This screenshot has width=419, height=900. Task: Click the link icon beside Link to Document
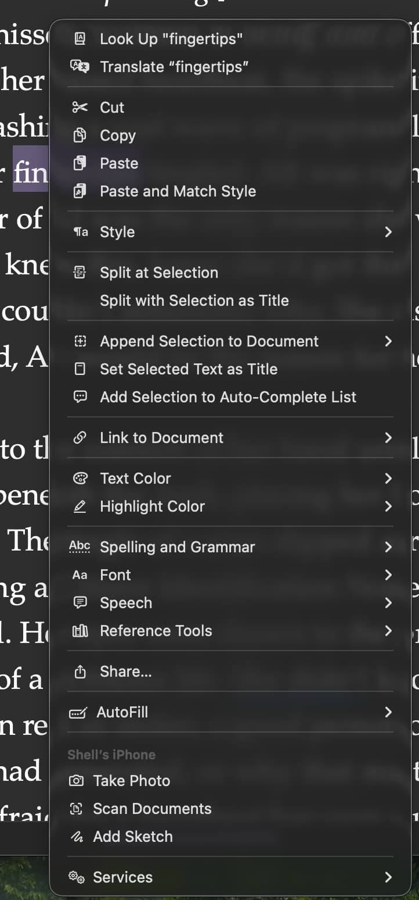click(x=80, y=438)
